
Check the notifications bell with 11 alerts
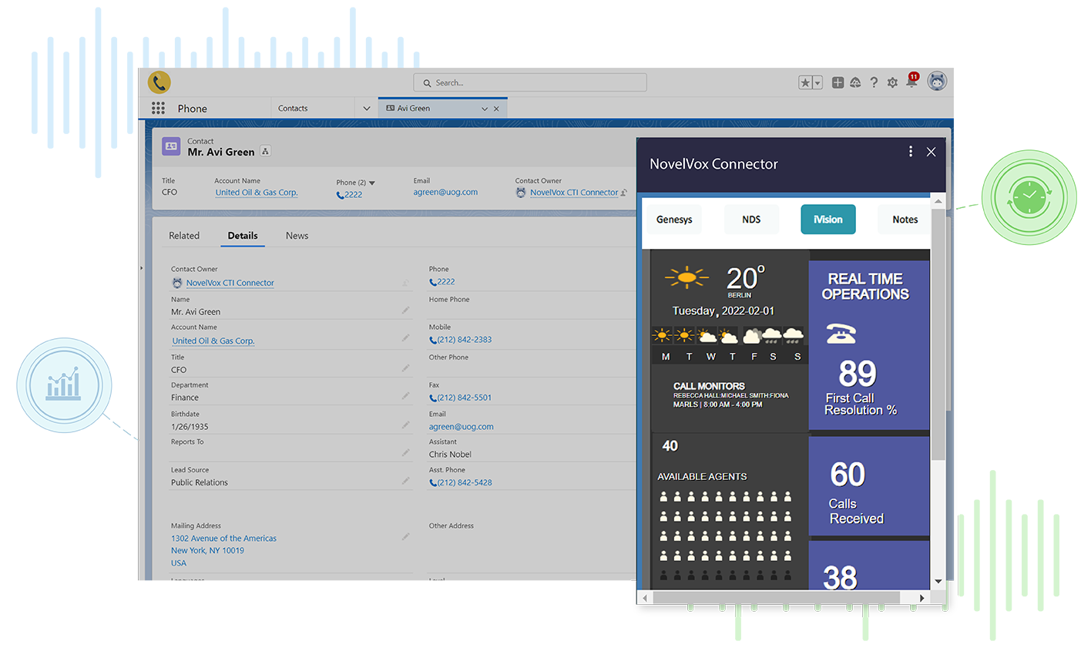[911, 82]
